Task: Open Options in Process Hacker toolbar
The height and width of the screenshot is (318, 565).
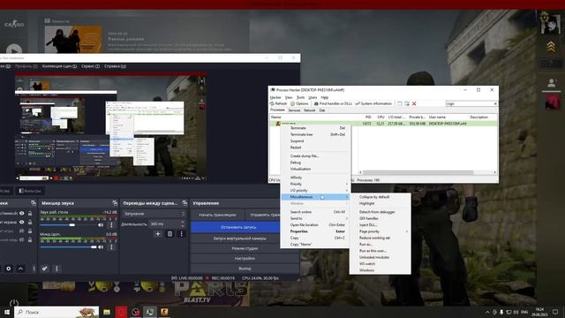Action: [299, 103]
